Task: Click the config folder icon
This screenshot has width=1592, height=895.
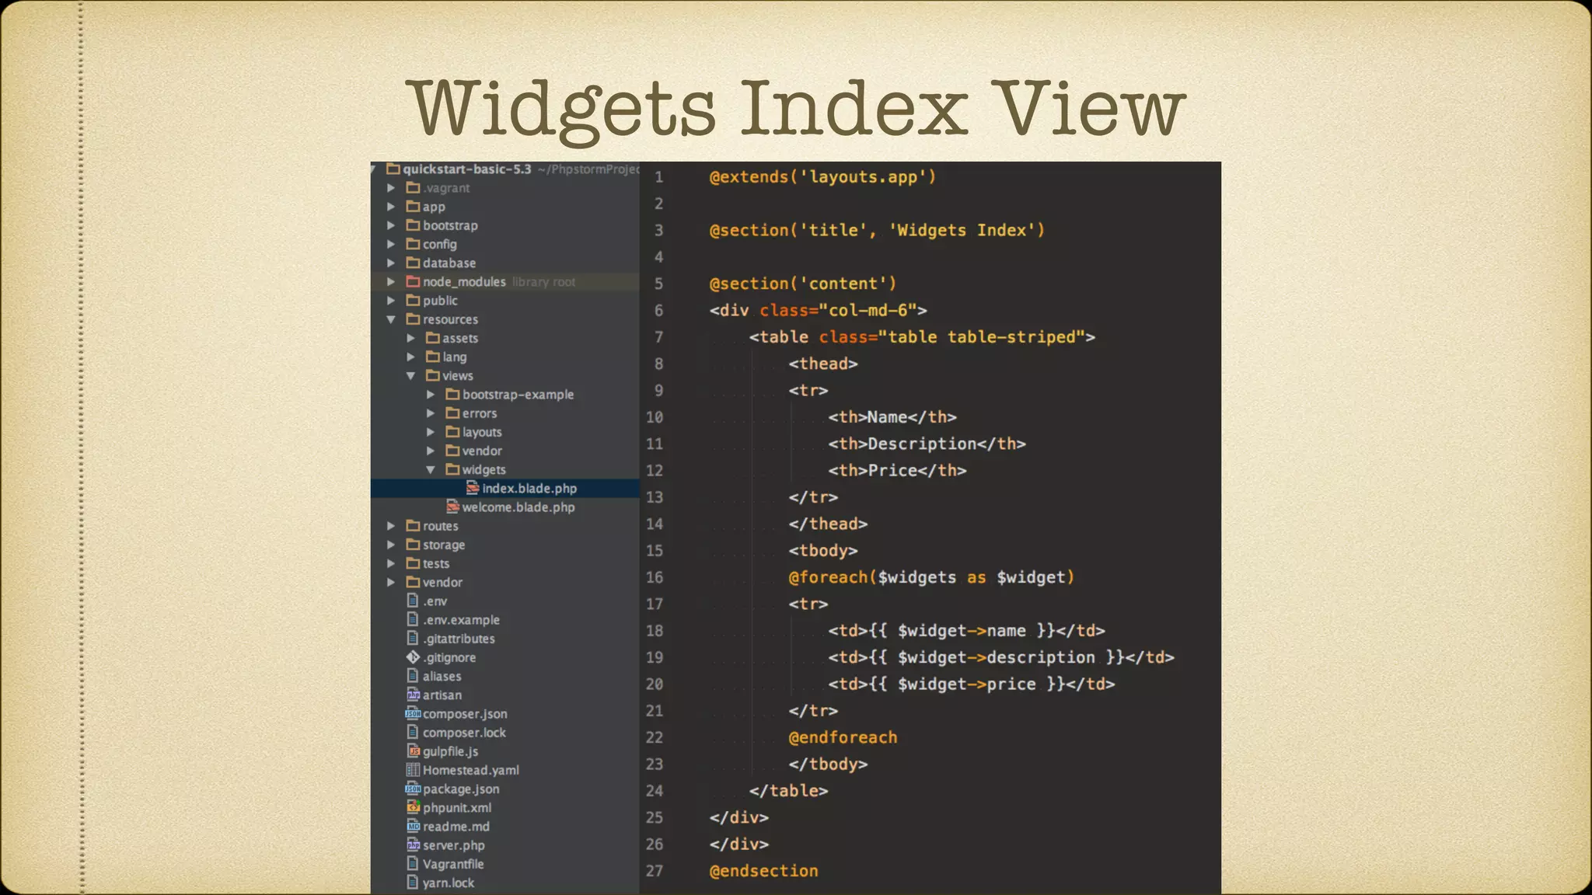Action: pyautogui.click(x=414, y=244)
